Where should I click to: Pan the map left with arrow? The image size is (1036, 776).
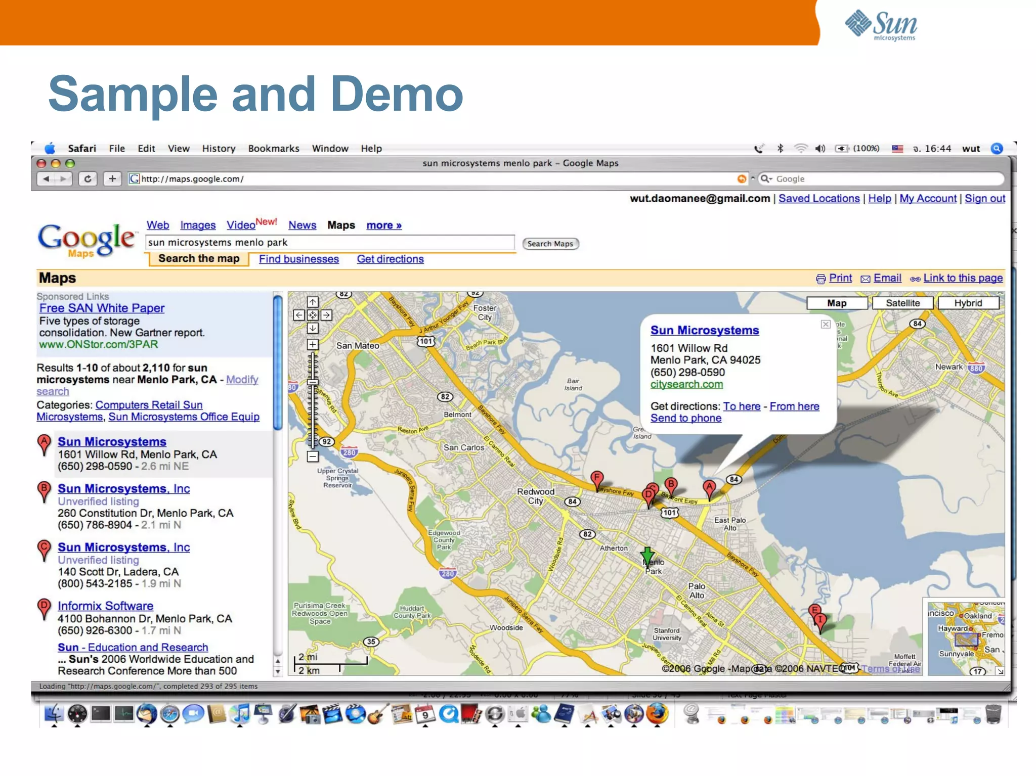pyautogui.click(x=299, y=315)
